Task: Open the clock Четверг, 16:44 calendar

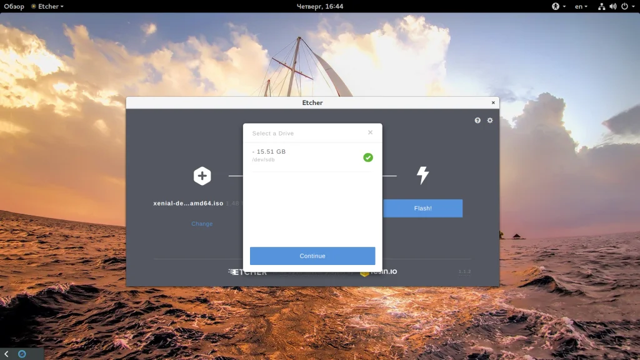Action: 319,6
